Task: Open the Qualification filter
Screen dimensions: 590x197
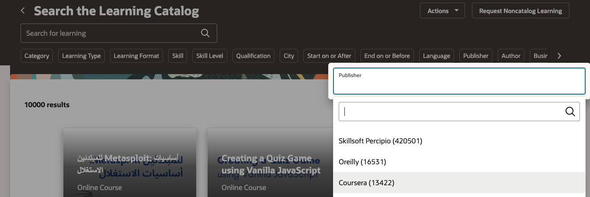Action: point(253,56)
